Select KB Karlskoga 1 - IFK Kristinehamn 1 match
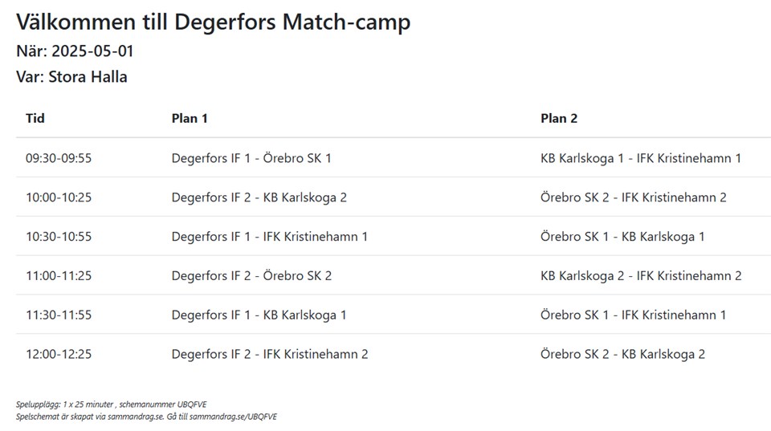The width and height of the screenshot is (771, 431). (641, 158)
